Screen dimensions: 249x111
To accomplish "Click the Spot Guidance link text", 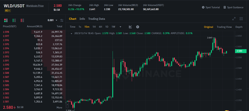I will tap(235, 7).
